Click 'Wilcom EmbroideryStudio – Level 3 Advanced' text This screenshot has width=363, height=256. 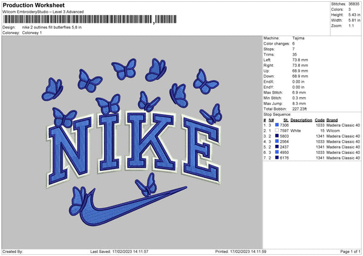[x=43, y=12]
